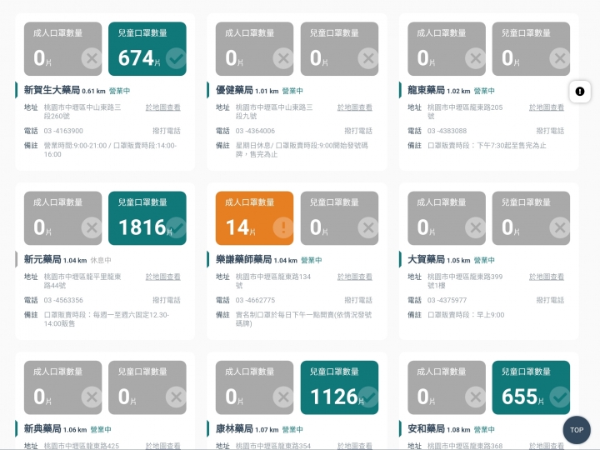The width and height of the screenshot is (600, 450).
Task: Select the 優健藥局 pharmacy name
Action: point(234,90)
